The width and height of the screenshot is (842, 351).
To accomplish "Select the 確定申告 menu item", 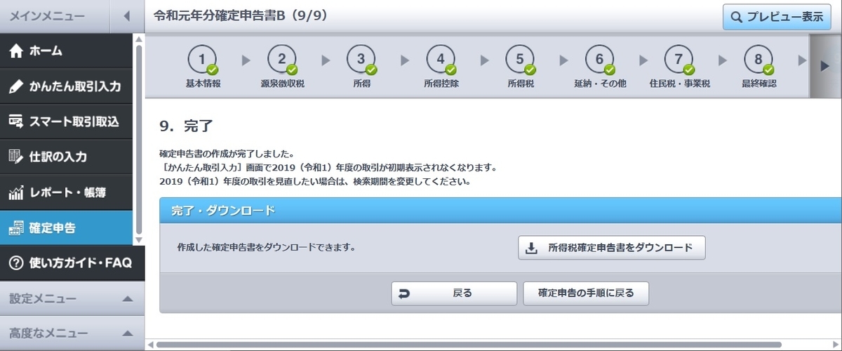I will 67,228.
